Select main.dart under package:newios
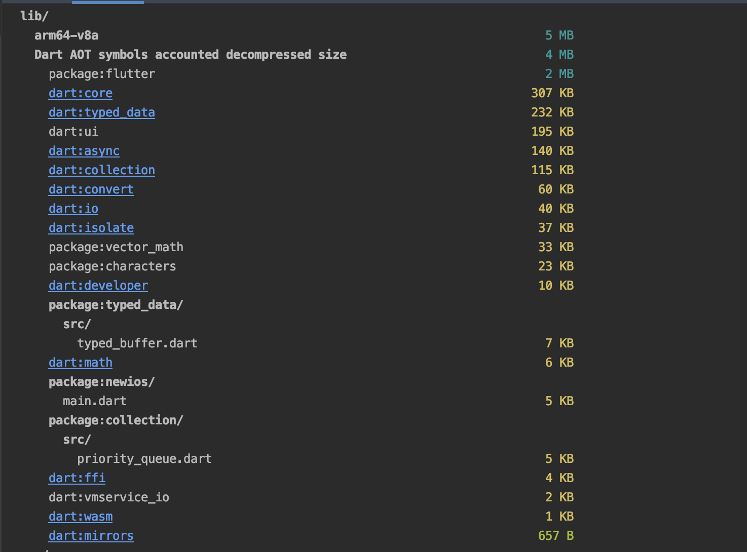This screenshot has height=552, width=747. pyautogui.click(x=95, y=401)
